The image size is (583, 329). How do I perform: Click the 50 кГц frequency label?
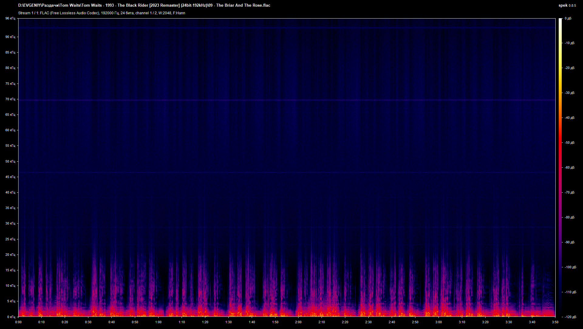click(10, 162)
